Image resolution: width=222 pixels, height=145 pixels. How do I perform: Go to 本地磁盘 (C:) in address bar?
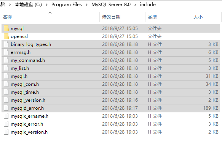(x=28, y=5)
